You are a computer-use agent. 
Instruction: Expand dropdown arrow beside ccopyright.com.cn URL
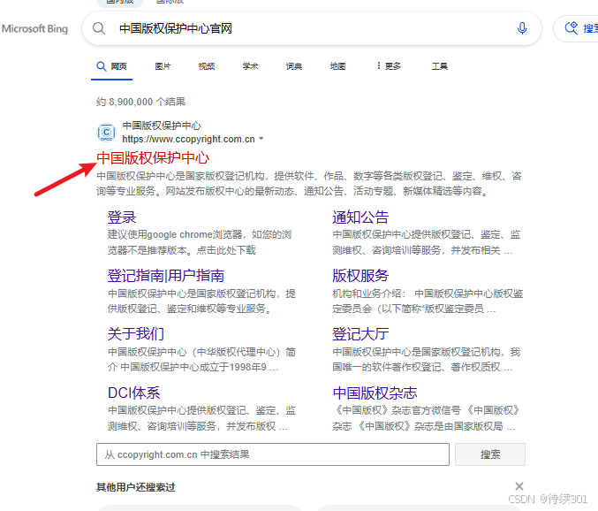[261, 139]
